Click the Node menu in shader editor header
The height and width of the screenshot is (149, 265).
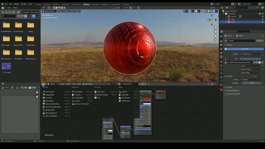click(79, 84)
